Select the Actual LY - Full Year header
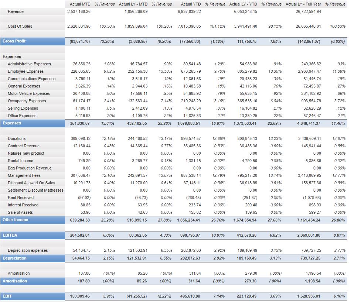 [x=302, y=4]
